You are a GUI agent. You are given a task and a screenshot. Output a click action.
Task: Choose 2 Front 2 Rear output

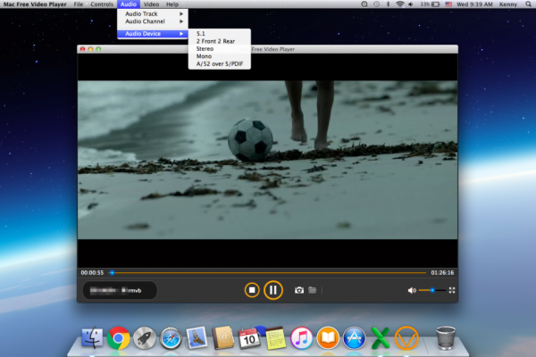(x=220, y=41)
